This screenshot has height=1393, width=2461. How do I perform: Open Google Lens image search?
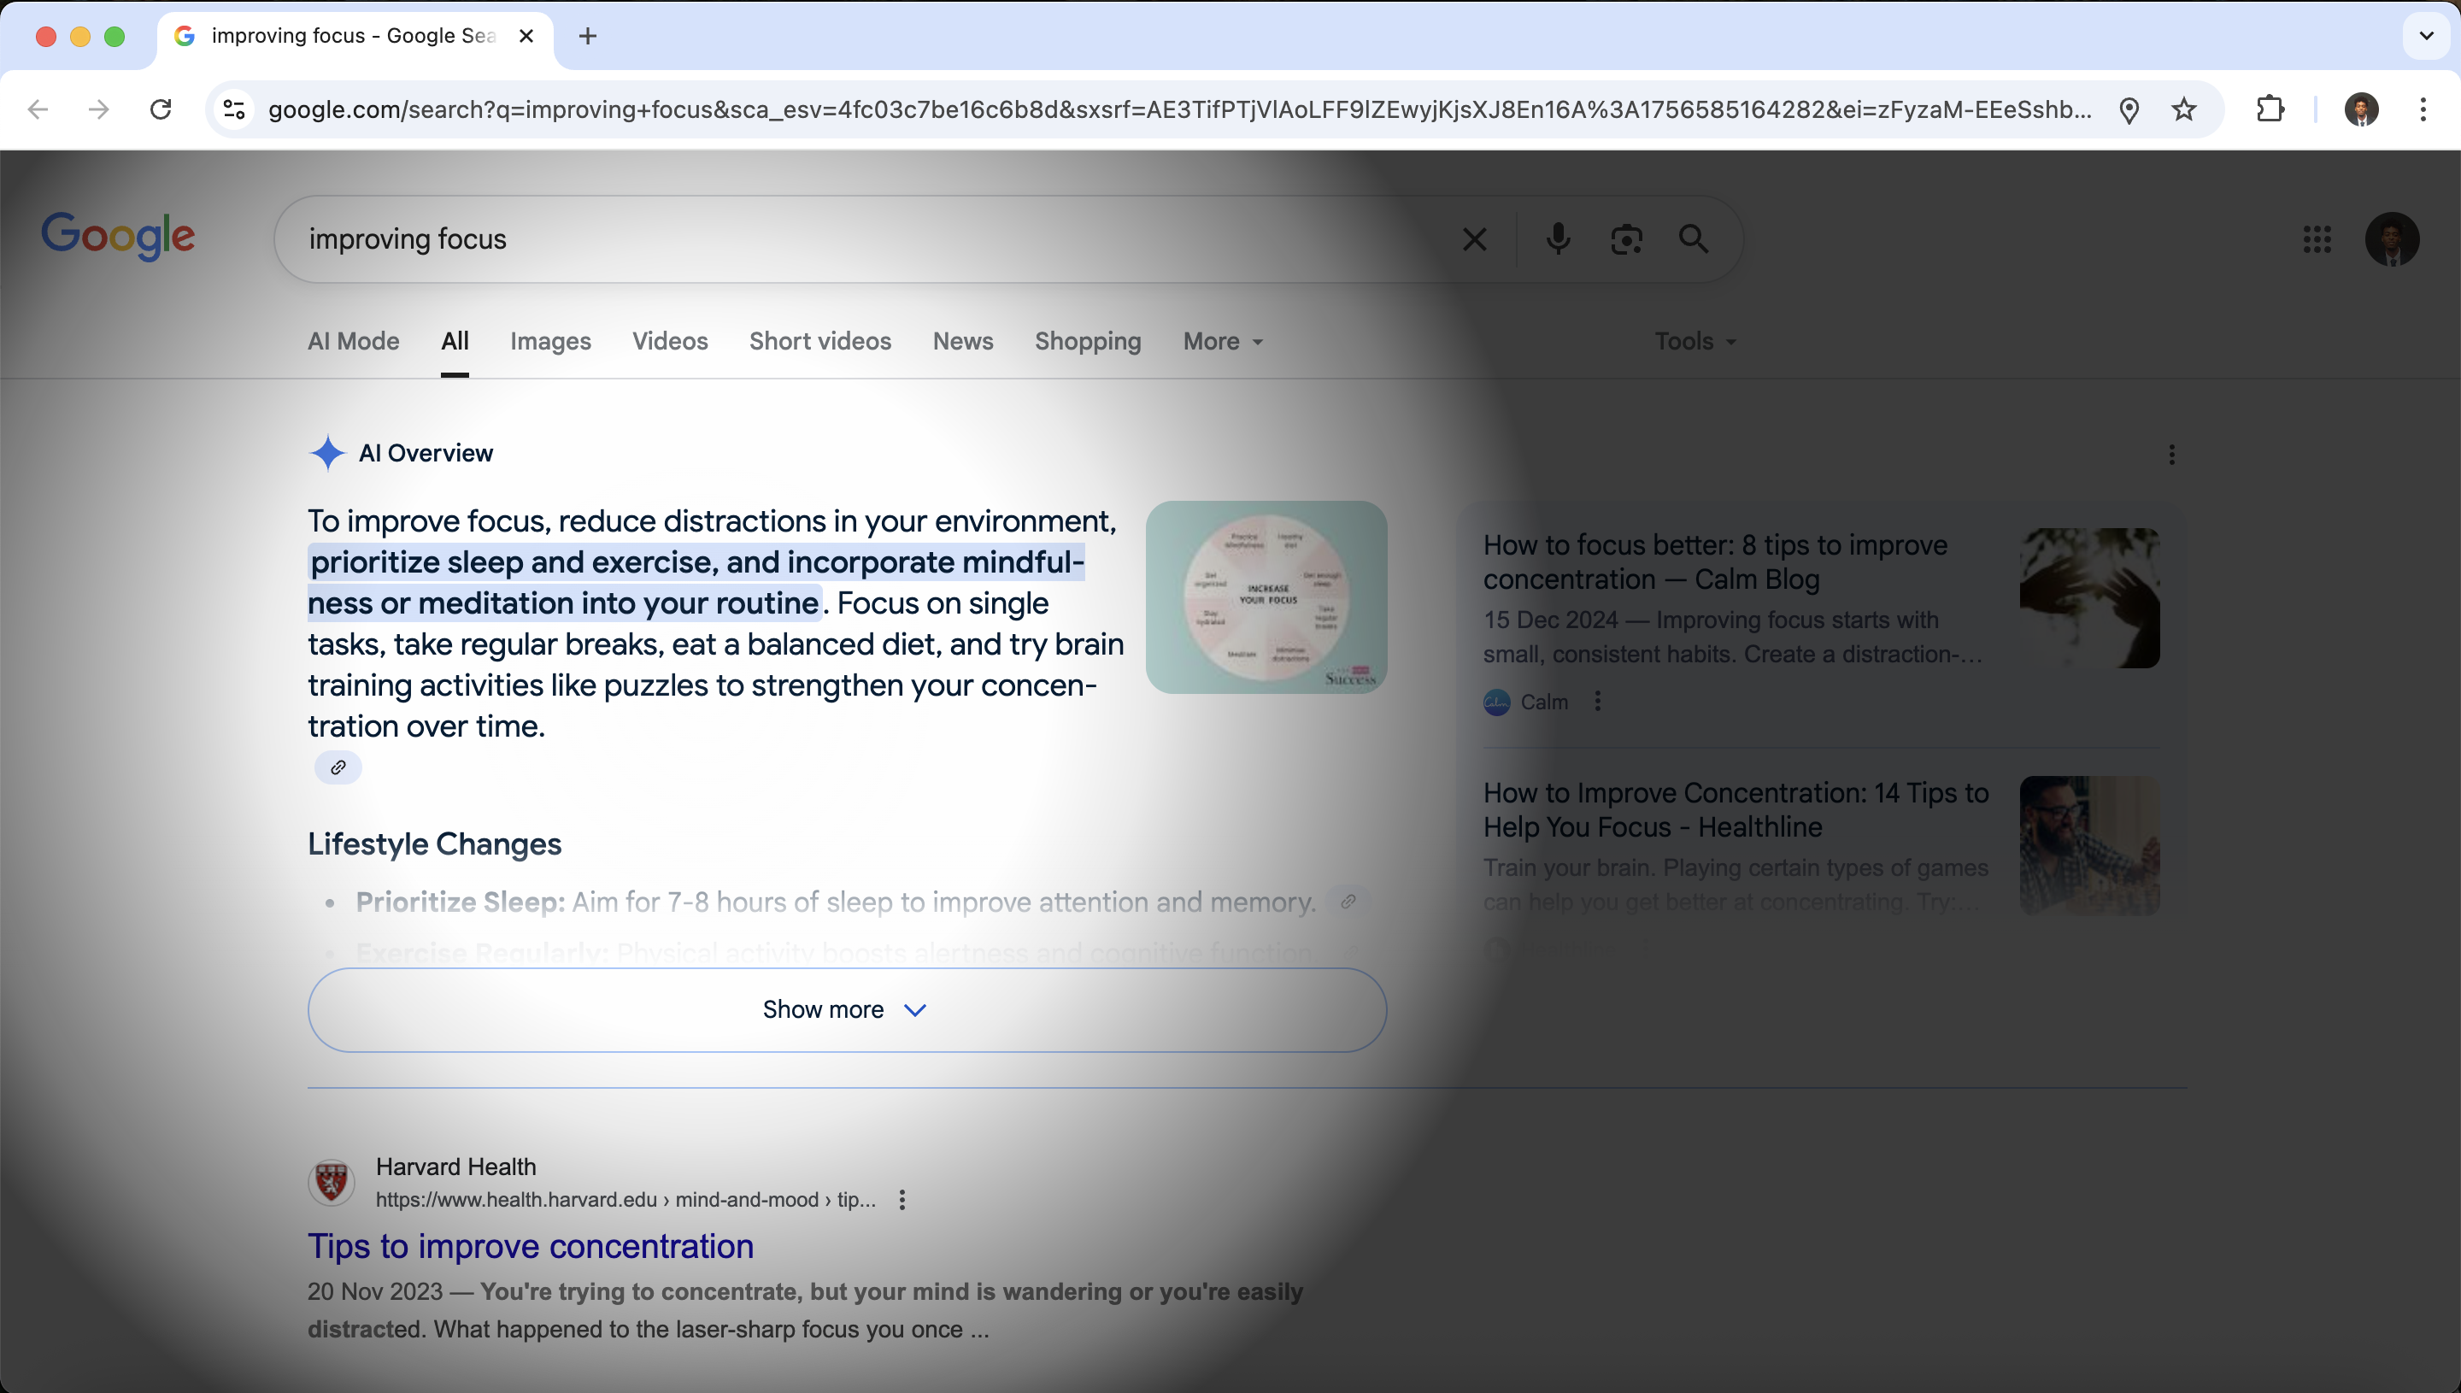point(1626,238)
